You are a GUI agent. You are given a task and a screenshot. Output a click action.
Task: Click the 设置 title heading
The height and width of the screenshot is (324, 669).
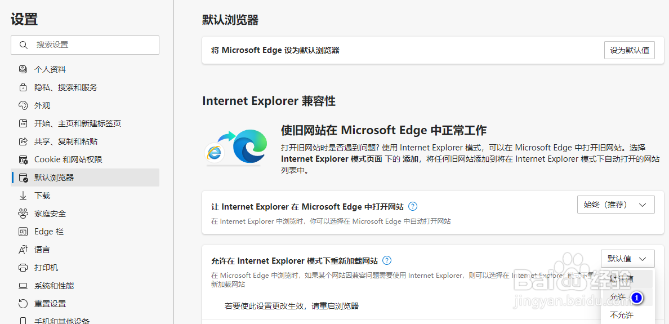tap(24, 20)
